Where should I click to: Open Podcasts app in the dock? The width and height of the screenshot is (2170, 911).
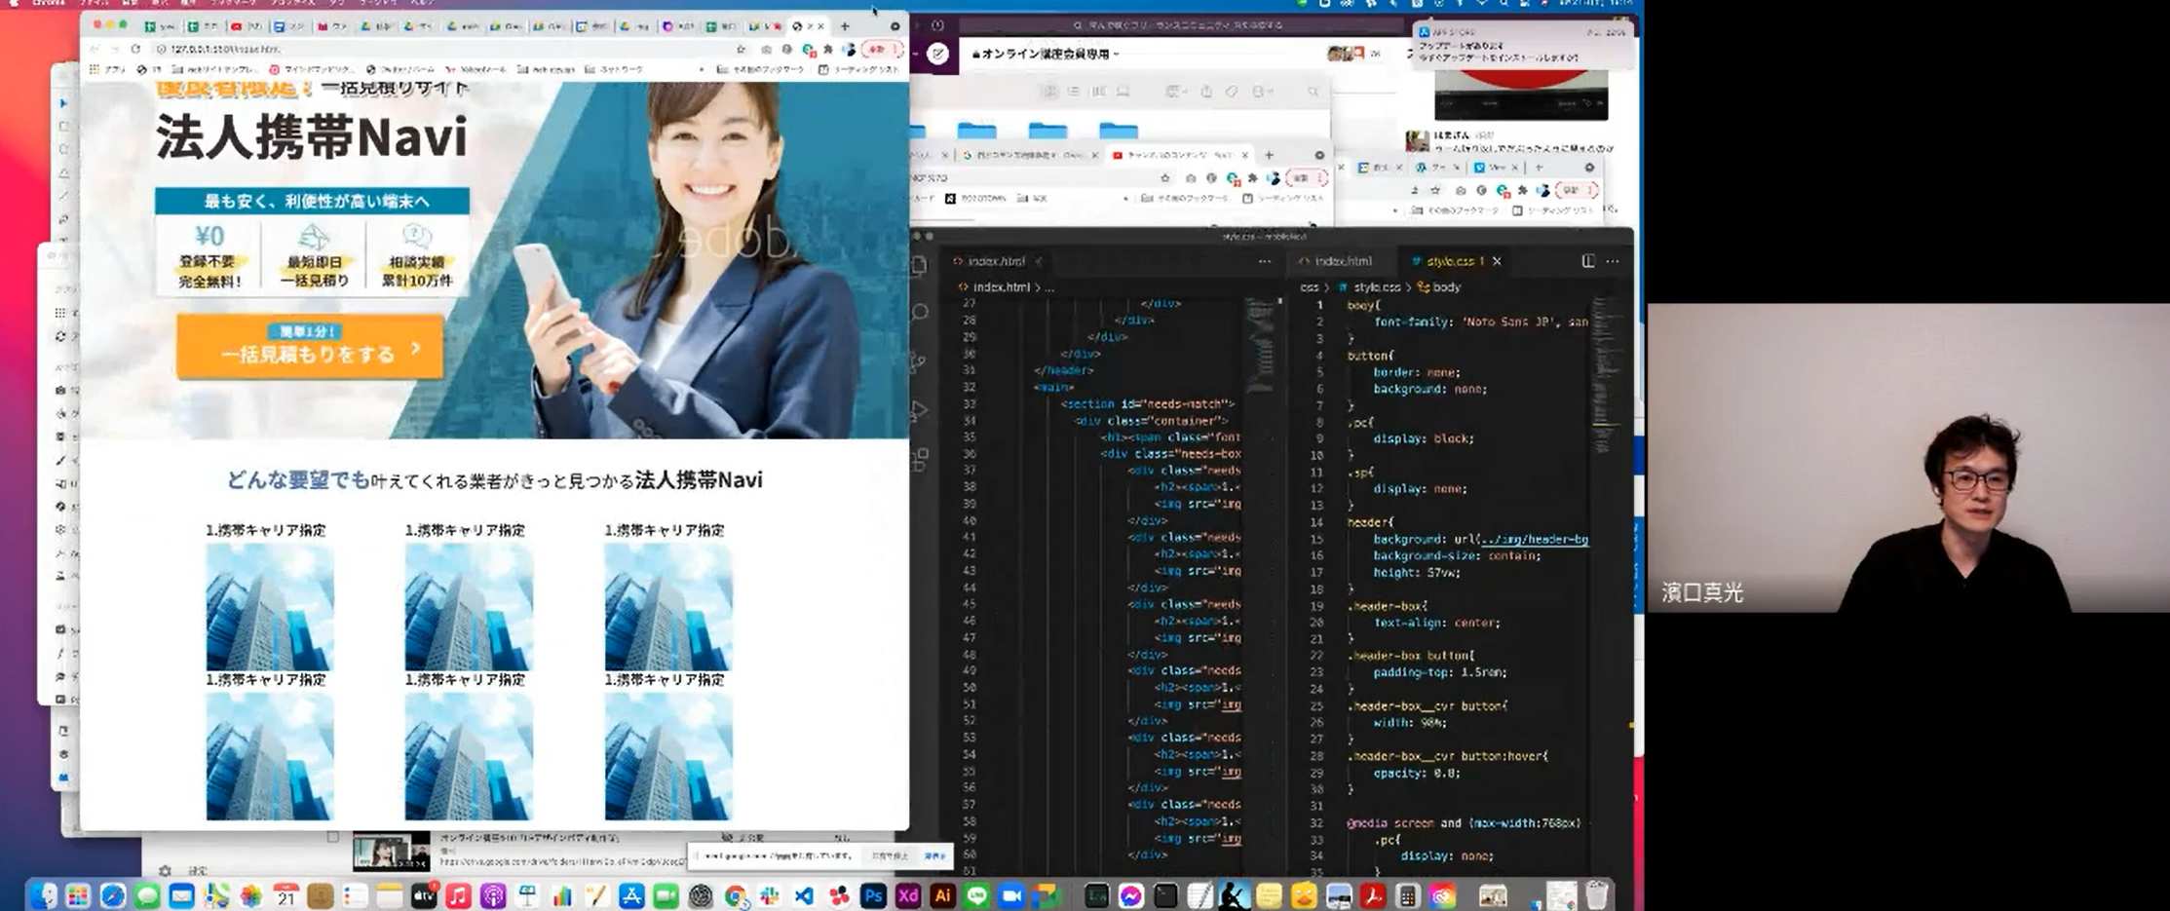click(x=493, y=895)
